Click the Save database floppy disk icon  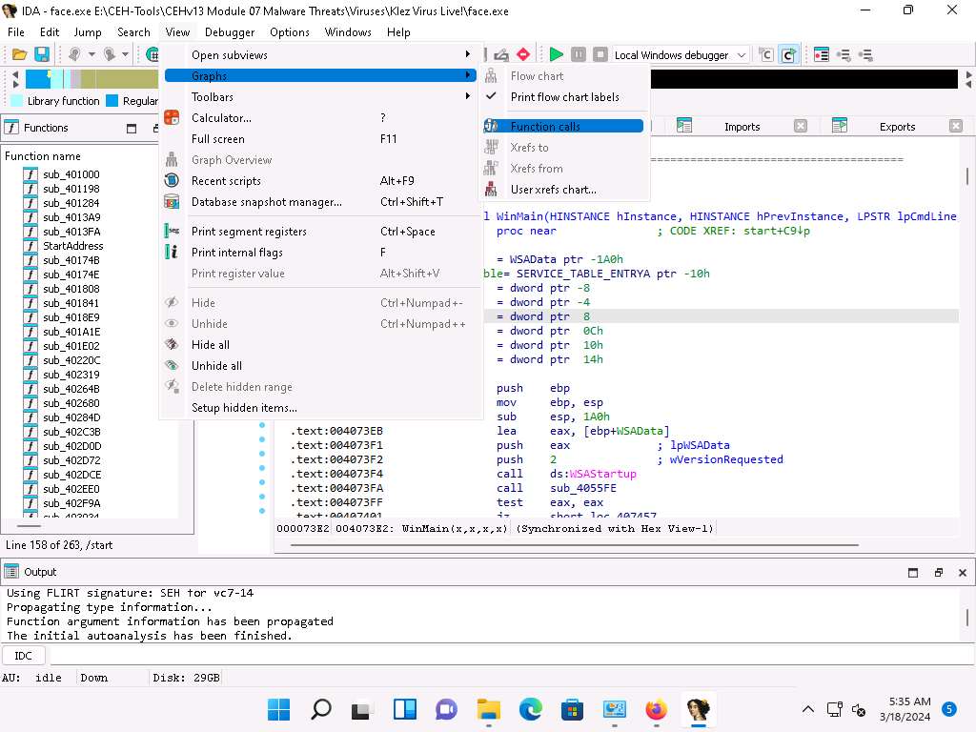pyautogui.click(x=42, y=55)
